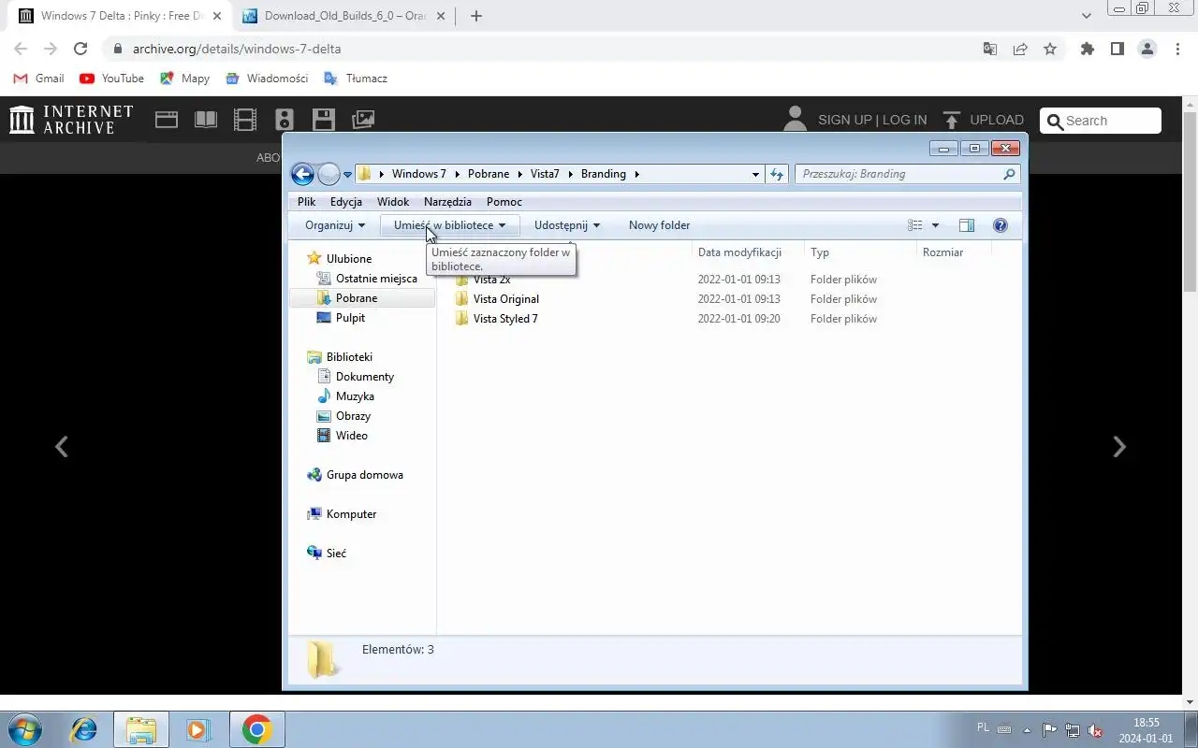The width and height of the screenshot is (1198, 748).
Task: Open a new Chrome tab
Action: (x=476, y=16)
